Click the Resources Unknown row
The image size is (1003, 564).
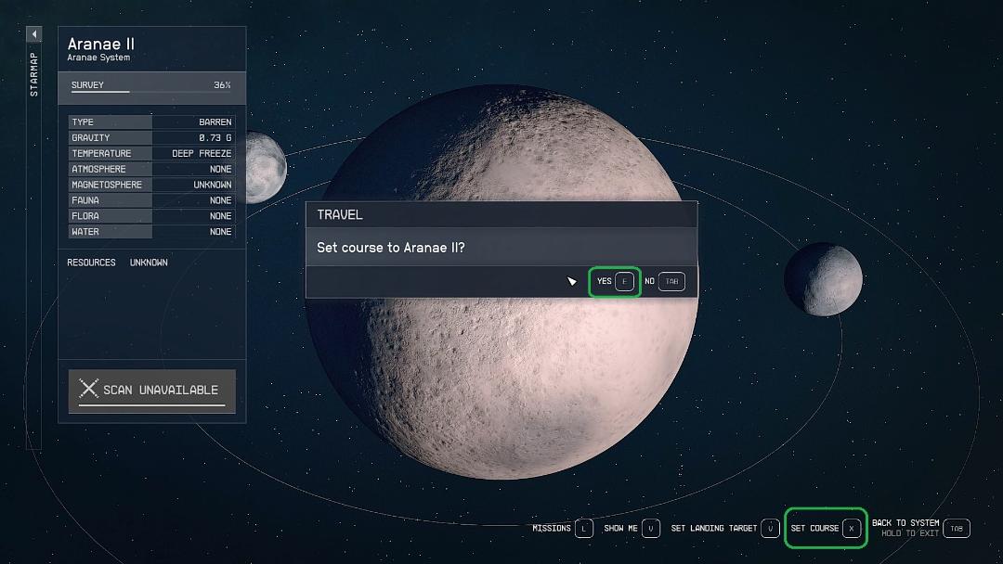coord(118,263)
